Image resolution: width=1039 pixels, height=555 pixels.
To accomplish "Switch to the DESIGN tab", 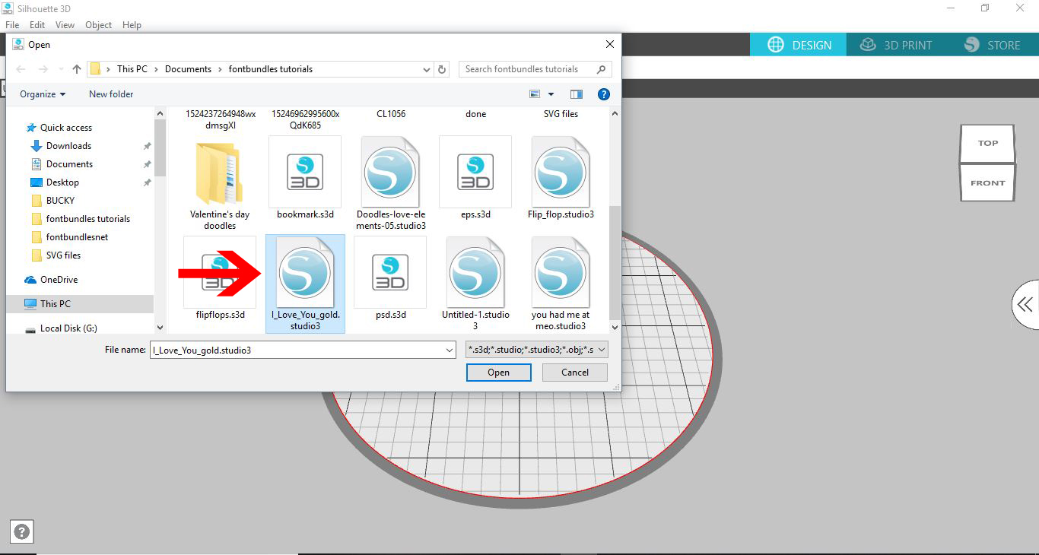I will [x=799, y=45].
